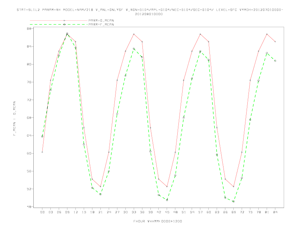Screen dimensions: 300x231
Task: Click the red solid line sample in legend
Action: [x=59, y=20]
